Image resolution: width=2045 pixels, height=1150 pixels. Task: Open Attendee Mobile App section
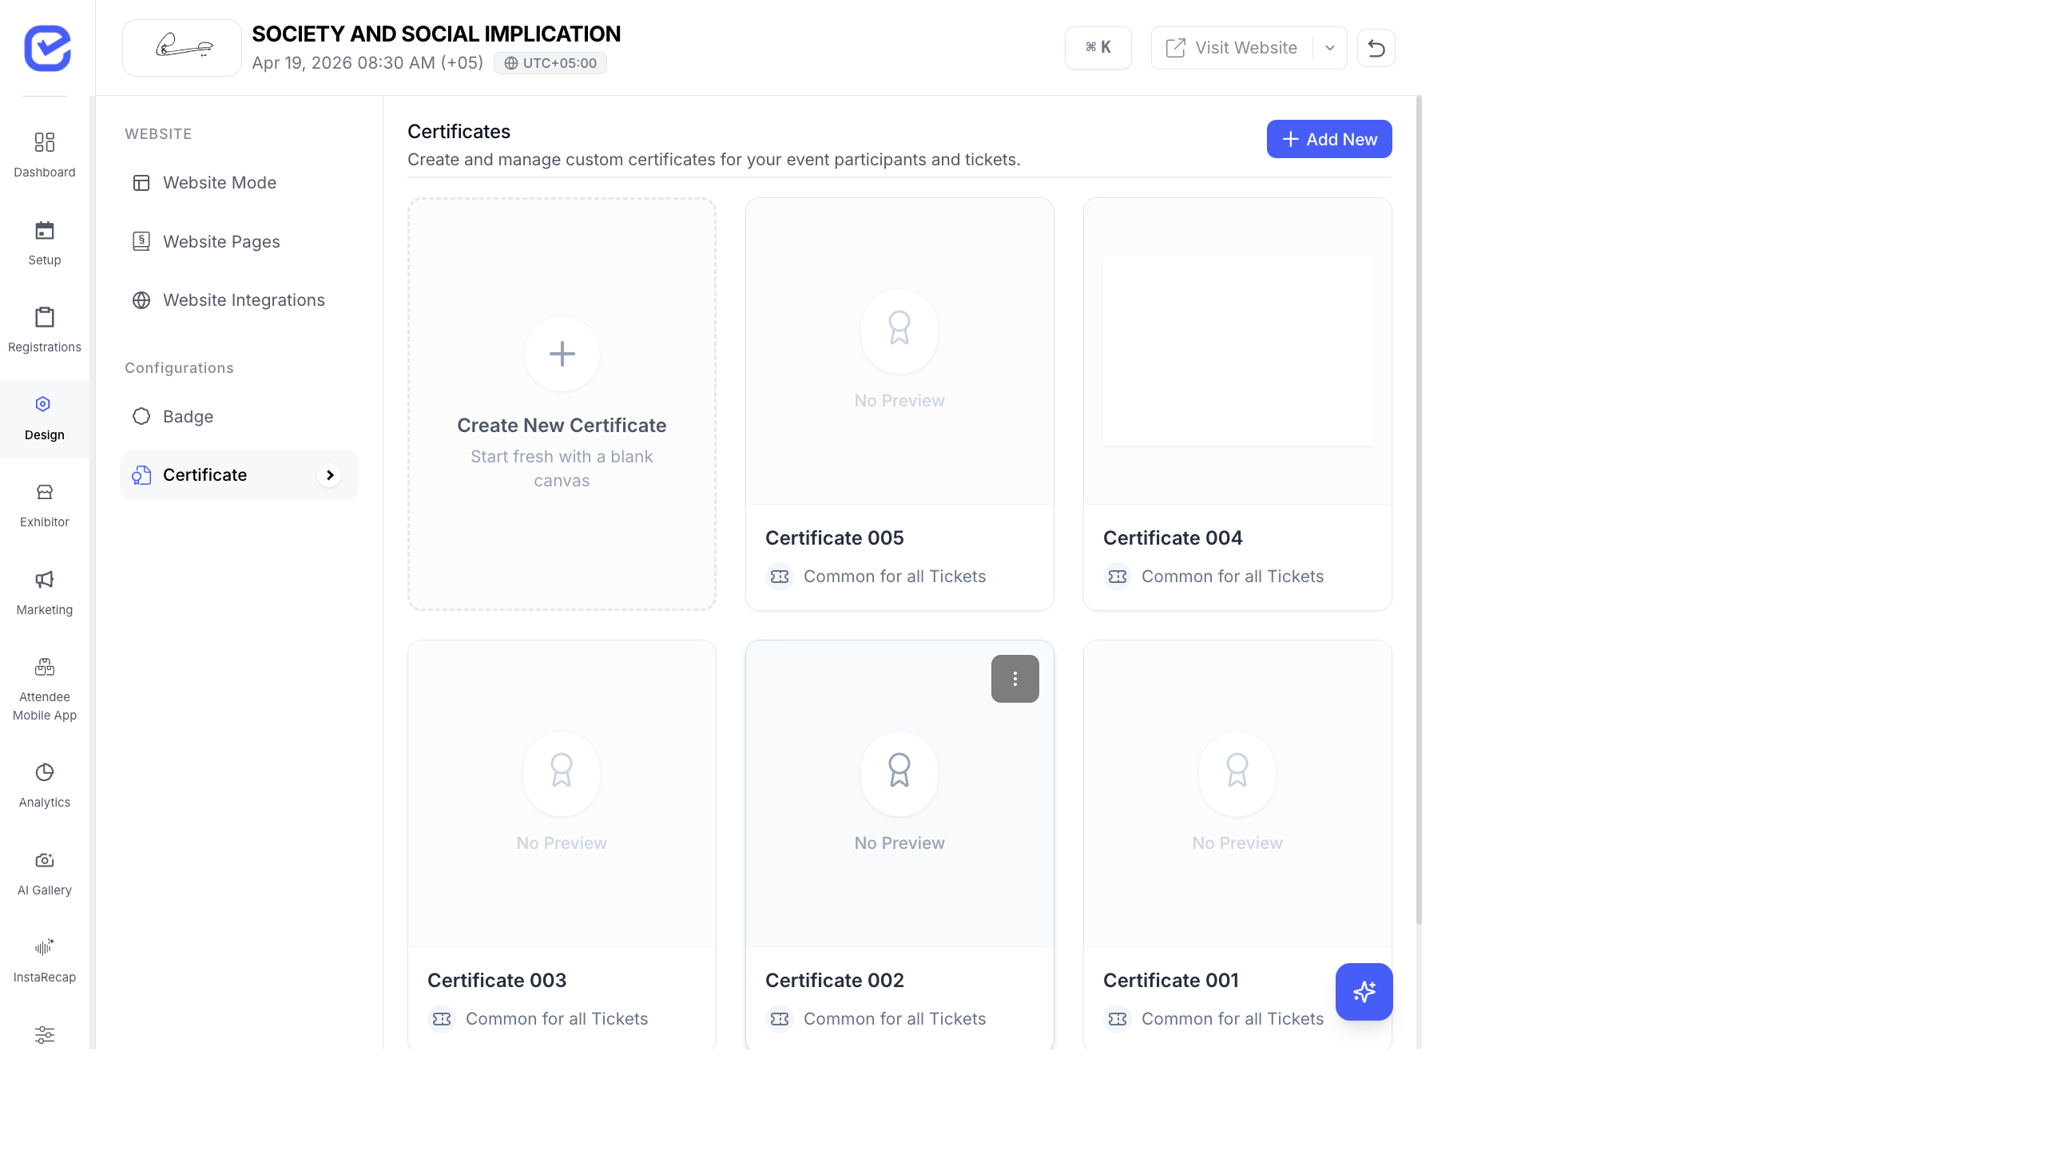(45, 690)
